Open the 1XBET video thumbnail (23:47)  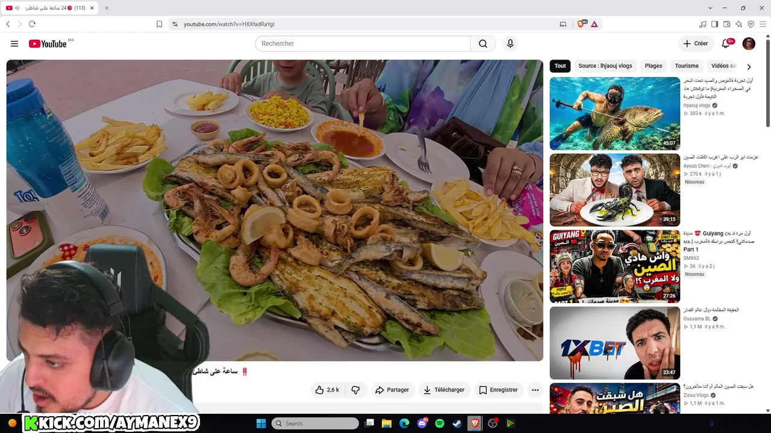click(615, 343)
